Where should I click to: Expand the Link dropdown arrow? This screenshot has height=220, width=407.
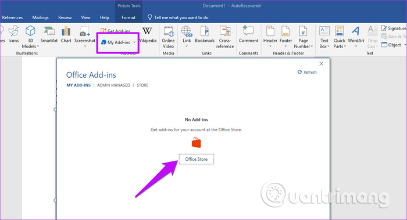[x=187, y=46]
